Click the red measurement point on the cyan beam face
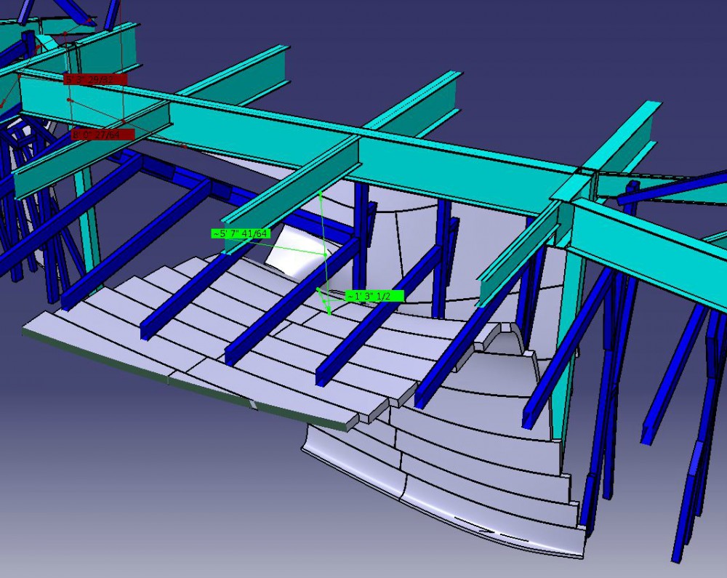This screenshot has width=727, height=578. point(70,100)
